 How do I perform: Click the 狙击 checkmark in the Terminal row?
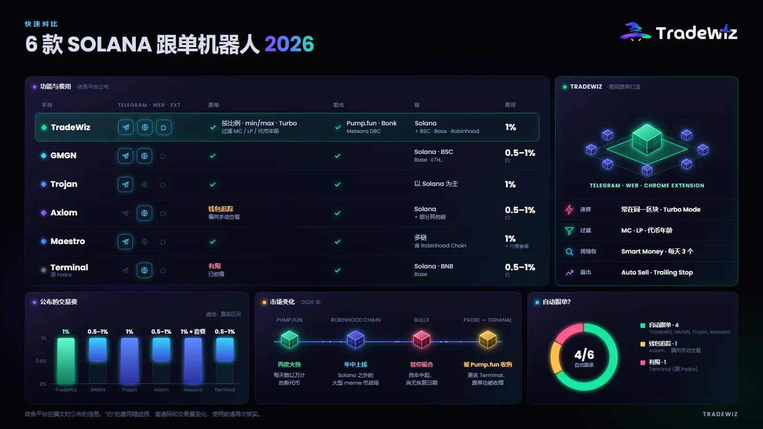pos(338,270)
